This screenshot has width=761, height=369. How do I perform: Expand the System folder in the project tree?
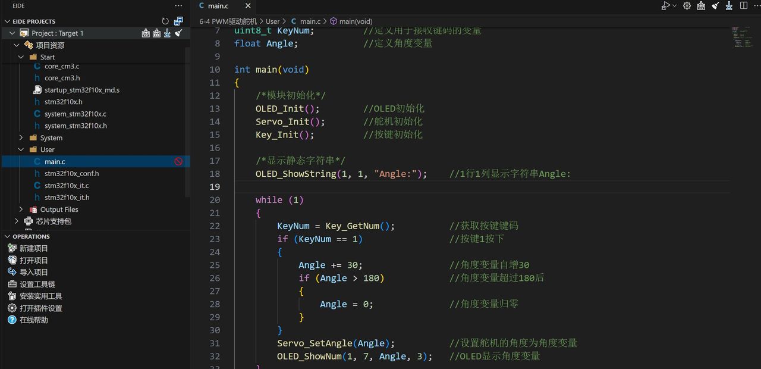pos(21,137)
